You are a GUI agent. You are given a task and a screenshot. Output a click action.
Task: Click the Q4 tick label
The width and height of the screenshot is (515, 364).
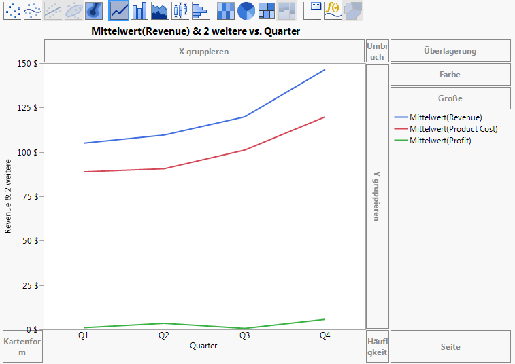pos(325,335)
